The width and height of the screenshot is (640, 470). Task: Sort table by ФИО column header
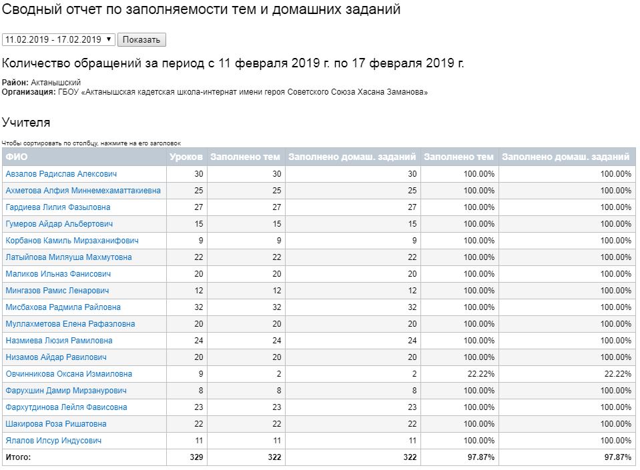(x=17, y=157)
